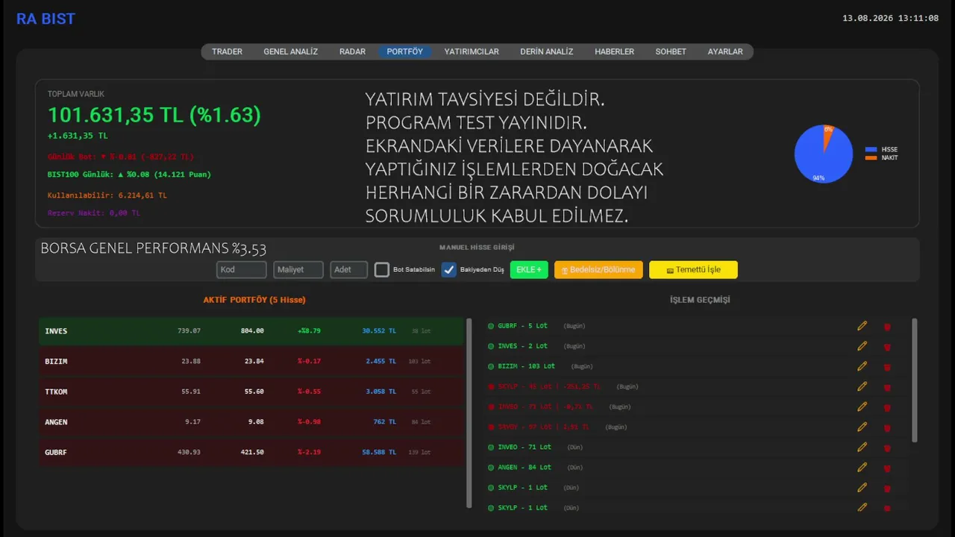Delete the BIZIM - 103 Lot transaction
This screenshot has height=537, width=955.
(887, 367)
